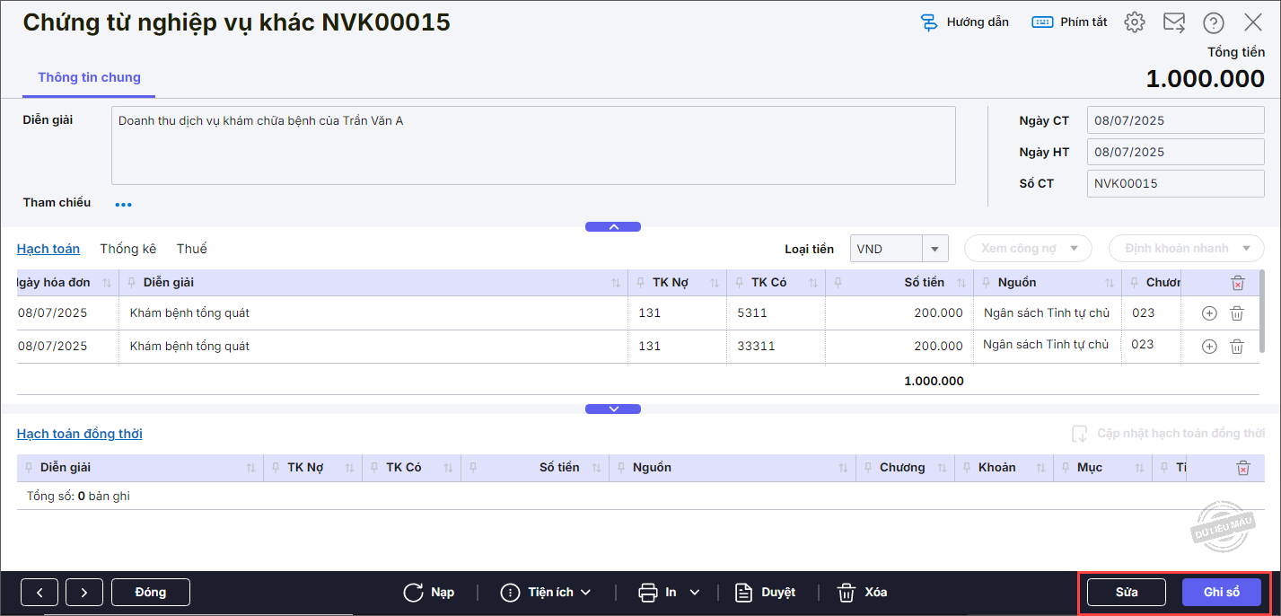The width and height of the screenshot is (1281, 616).
Task: Click the In print button
Action: click(657, 592)
